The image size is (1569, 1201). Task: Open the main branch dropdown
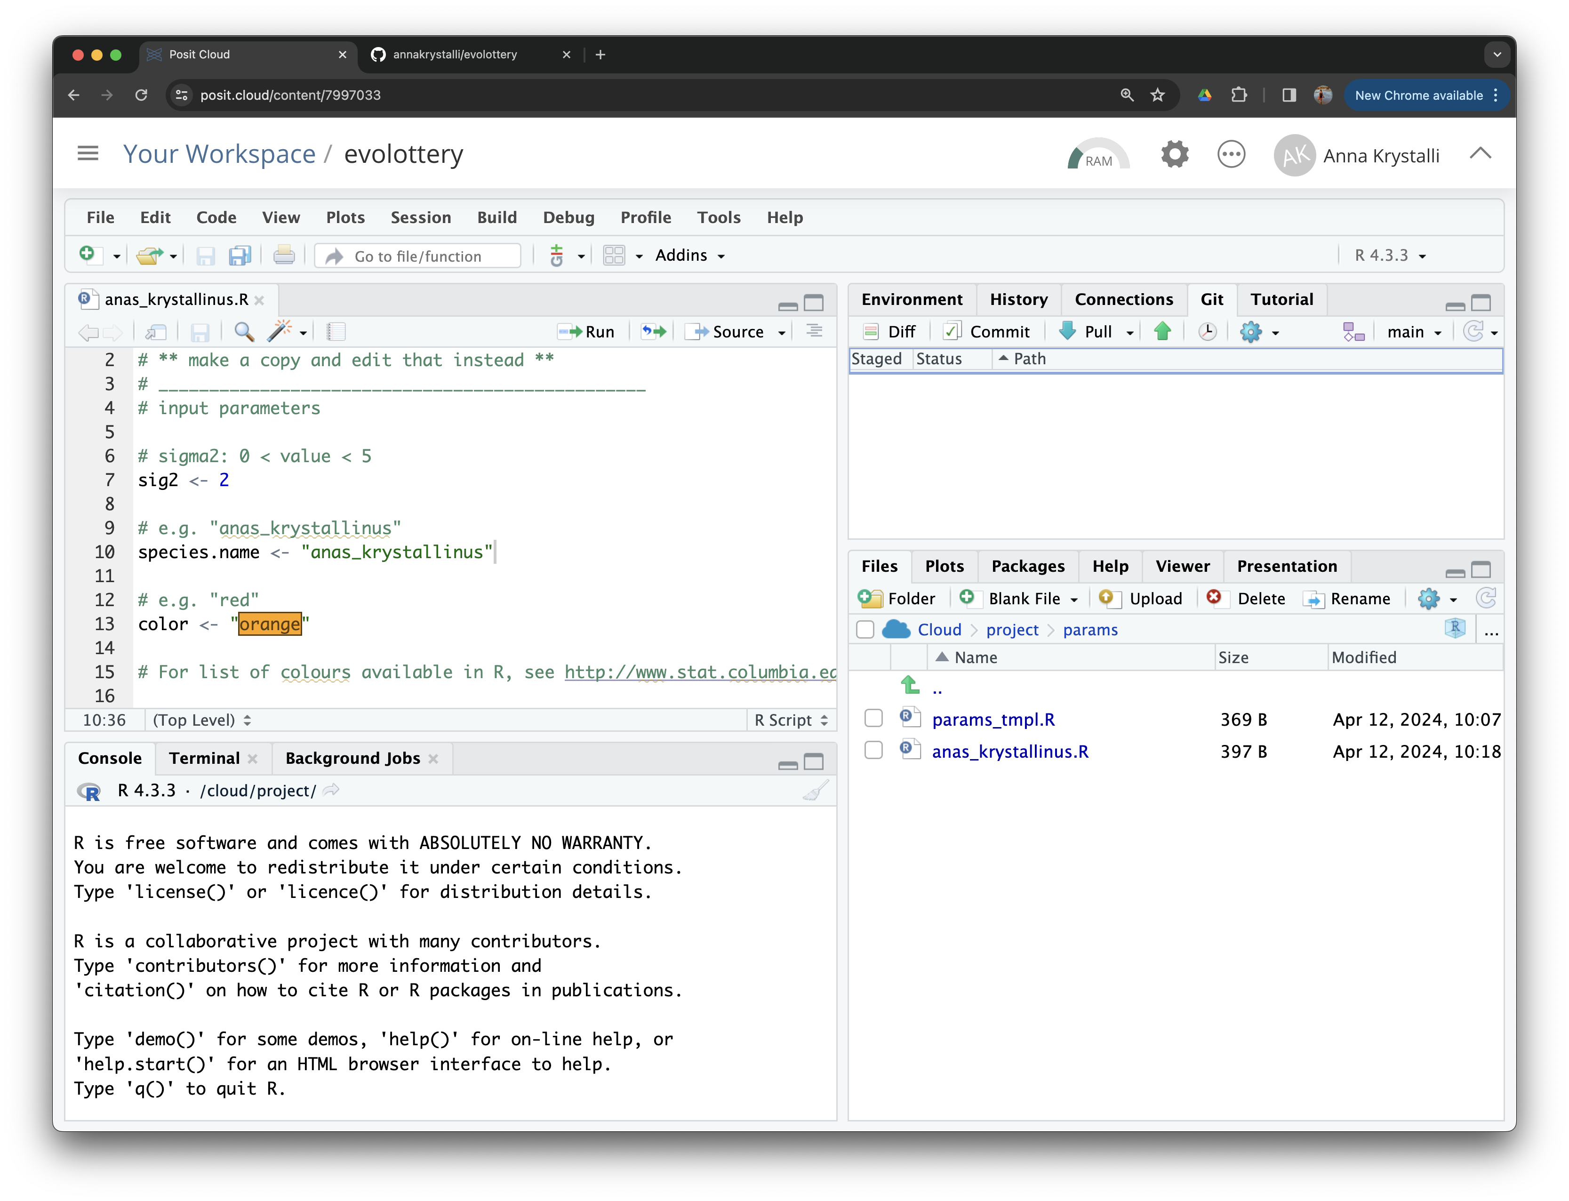click(1414, 332)
